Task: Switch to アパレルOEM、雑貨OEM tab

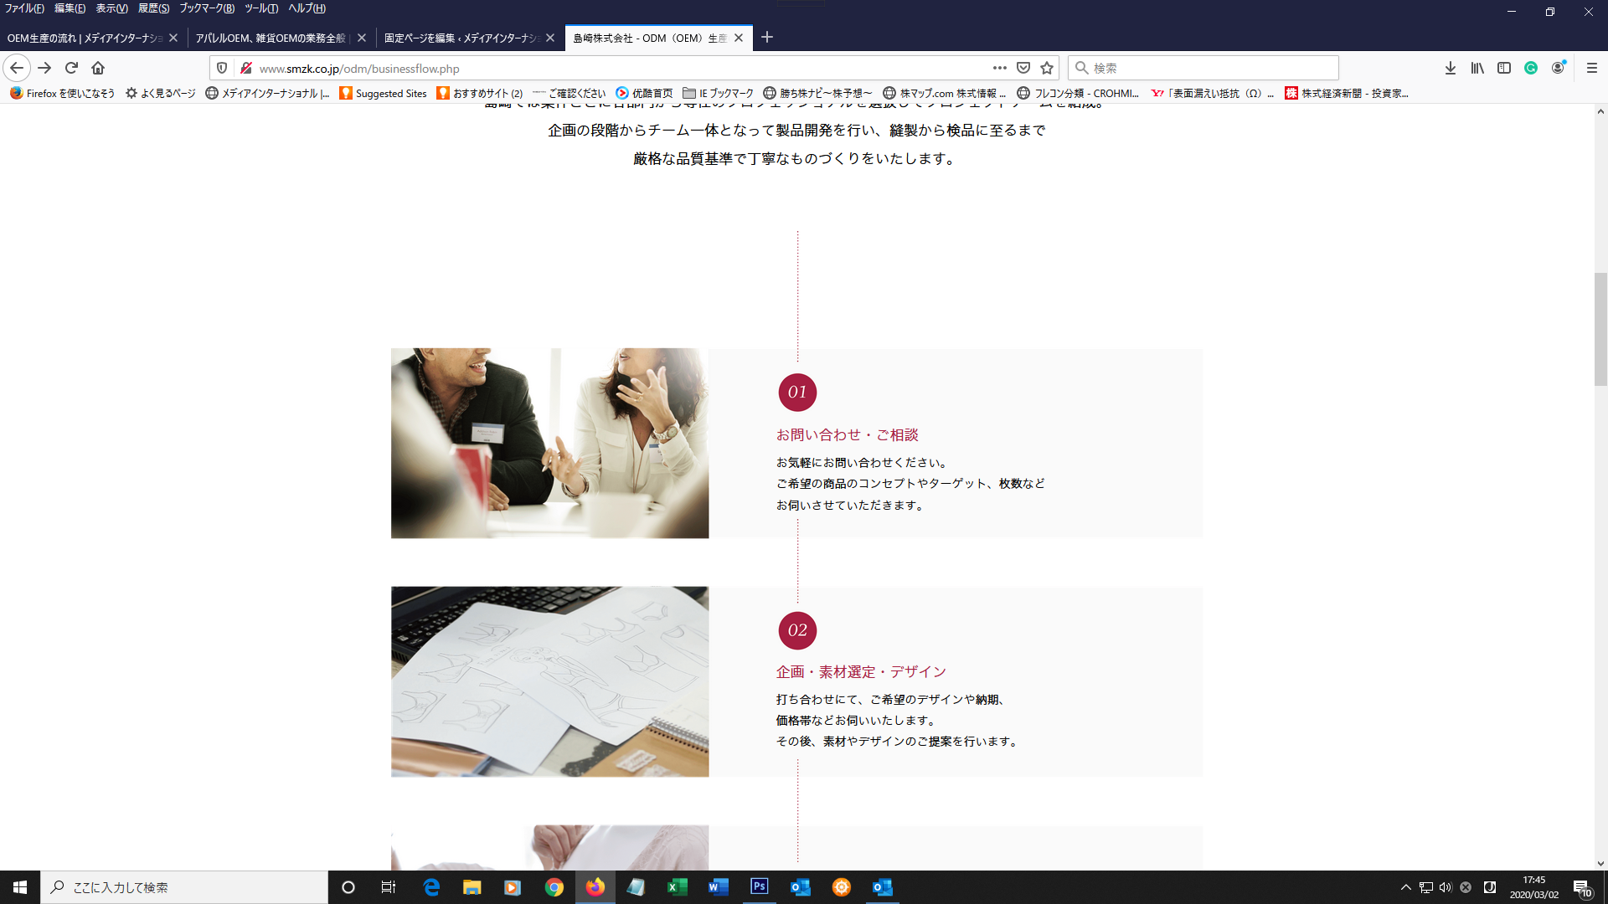Action: tap(270, 38)
